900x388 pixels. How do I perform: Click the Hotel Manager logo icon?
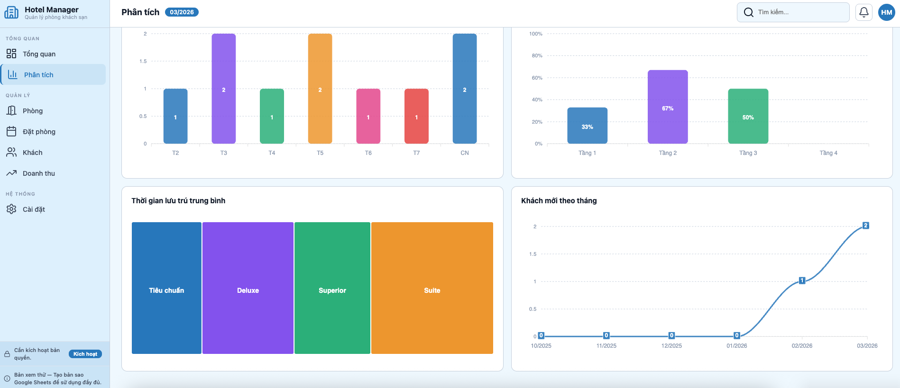pos(11,13)
